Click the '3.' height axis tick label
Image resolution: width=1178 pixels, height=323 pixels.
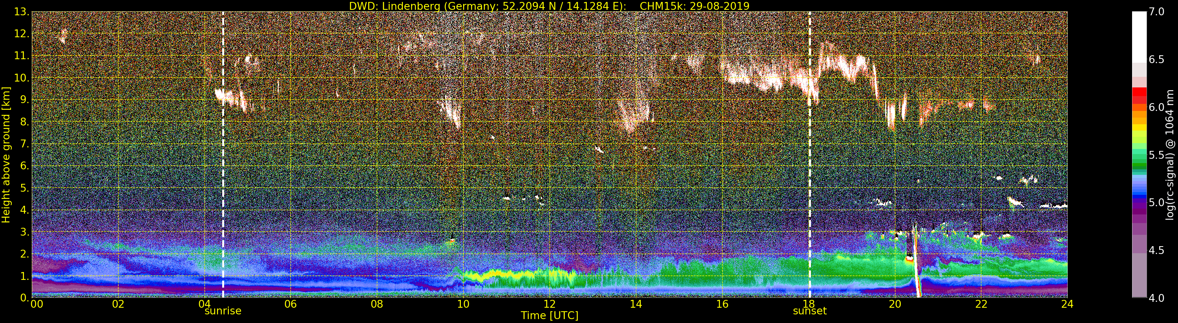click(25, 232)
